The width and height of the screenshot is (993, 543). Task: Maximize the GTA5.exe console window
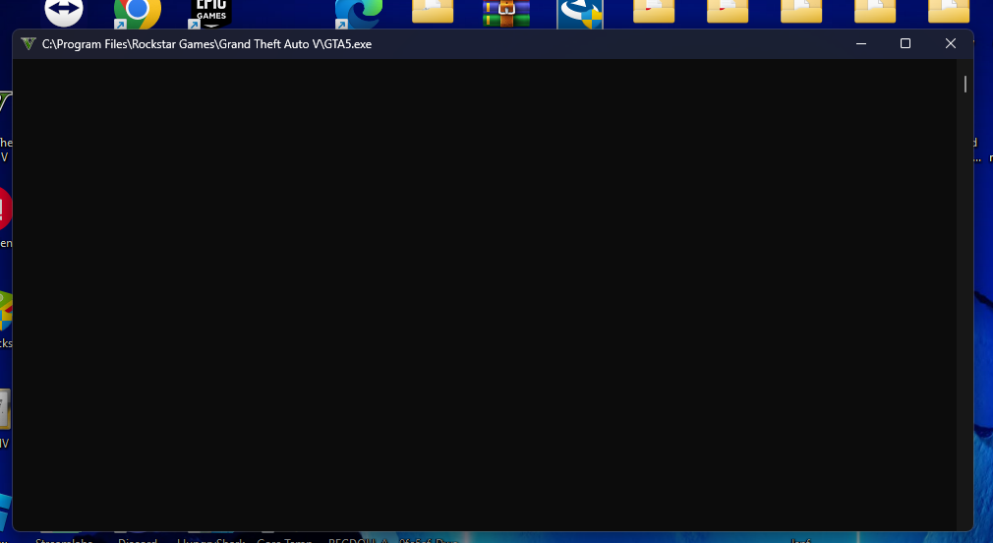pos(905,43)
